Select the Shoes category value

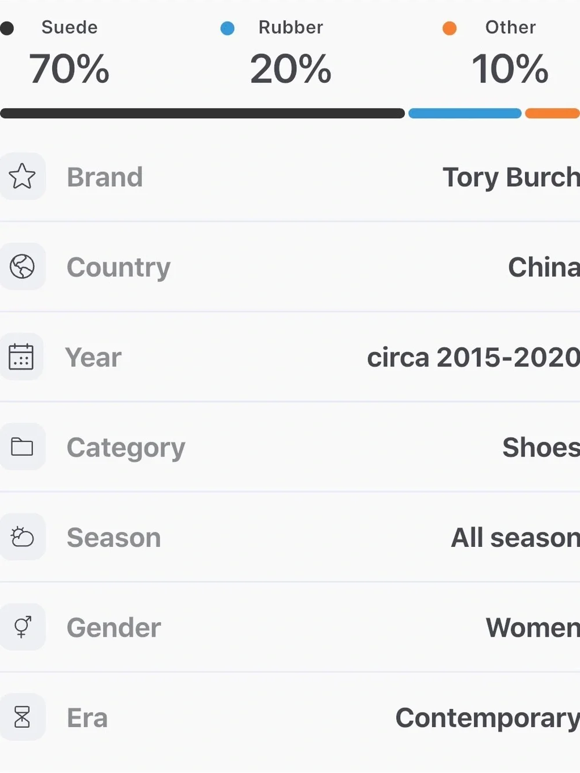541,447
